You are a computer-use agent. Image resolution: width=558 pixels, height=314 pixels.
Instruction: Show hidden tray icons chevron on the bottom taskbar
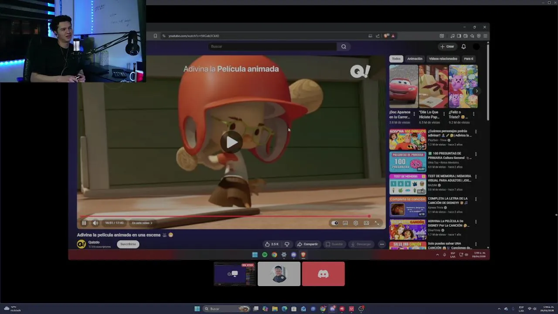coord(500,309)
